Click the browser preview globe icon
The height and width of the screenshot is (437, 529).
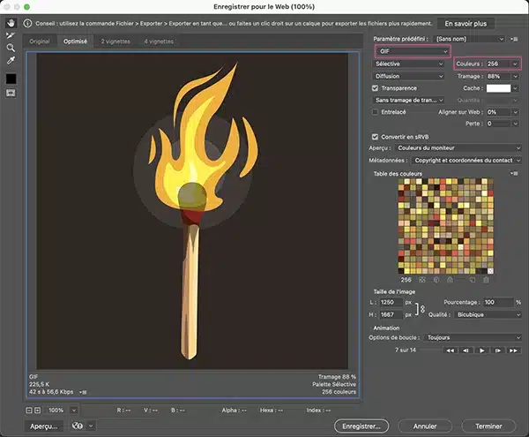(78, 426)
